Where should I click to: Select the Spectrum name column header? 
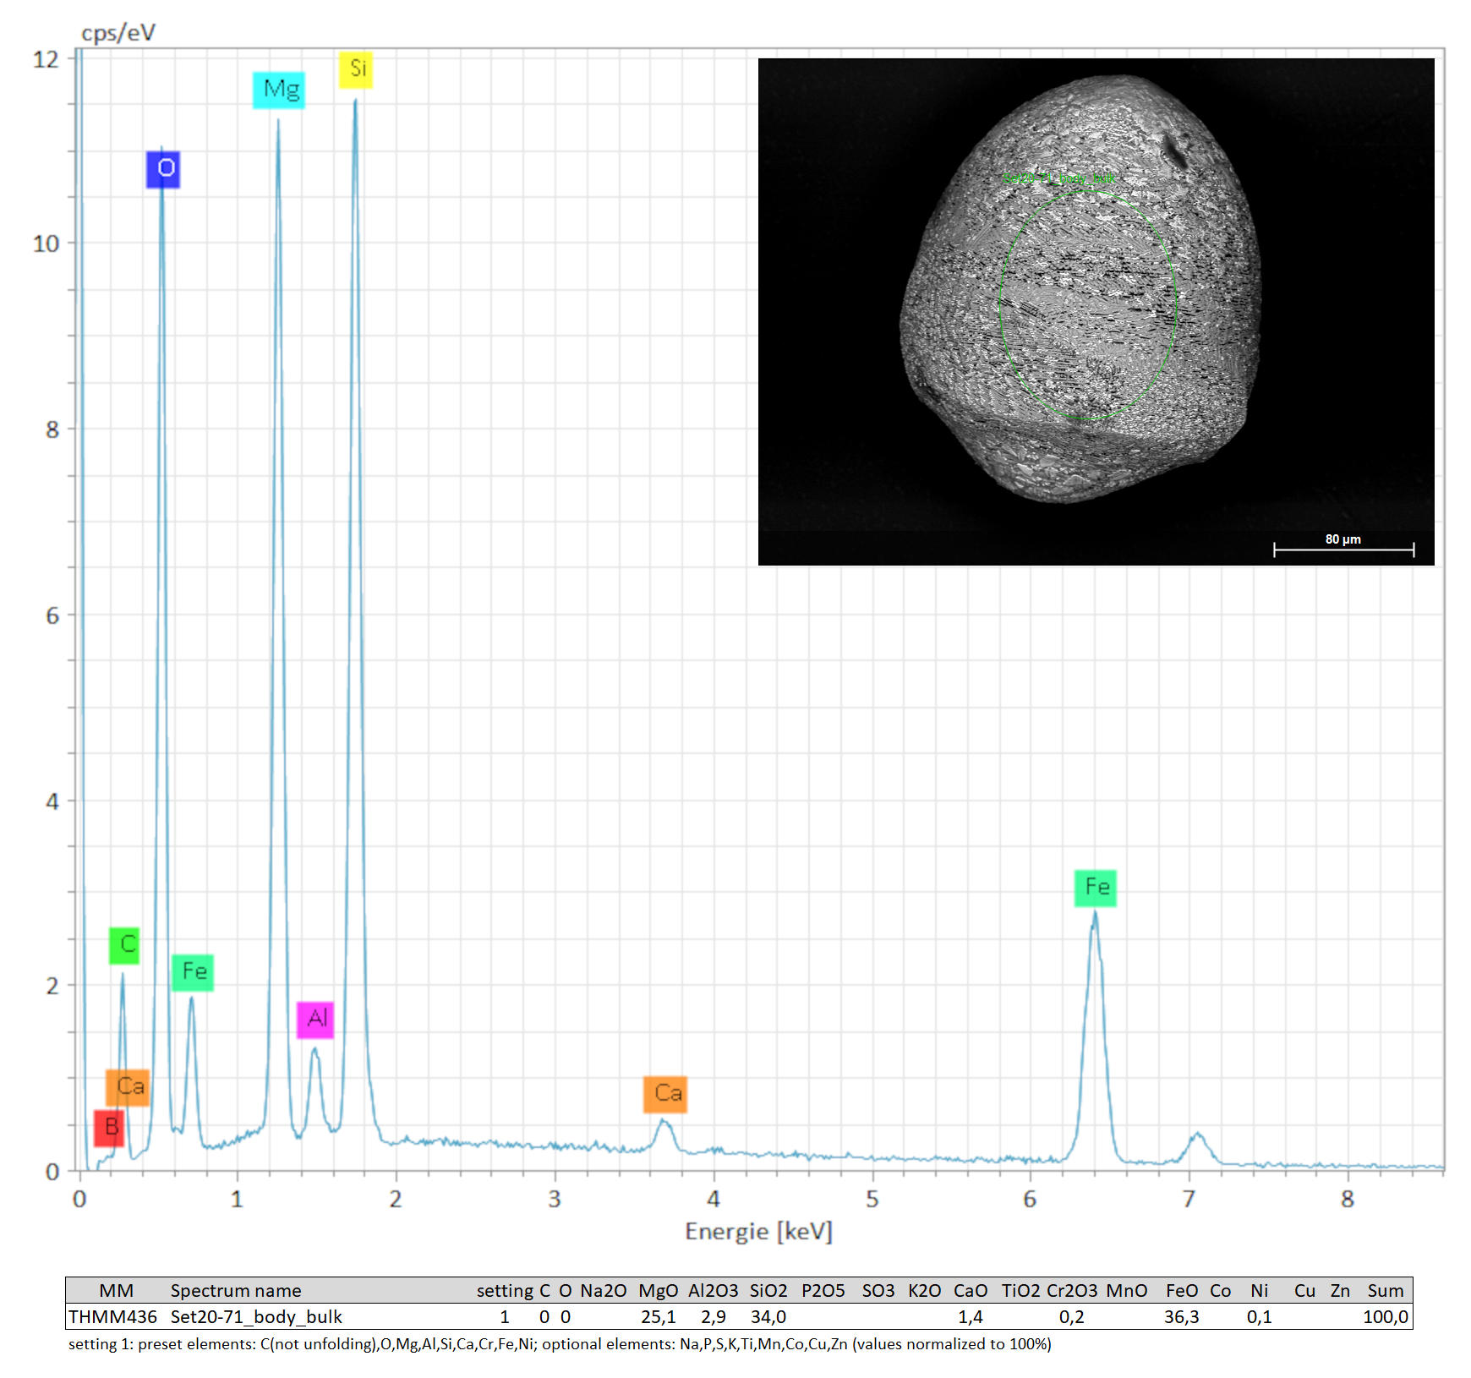click(236, 1291)
